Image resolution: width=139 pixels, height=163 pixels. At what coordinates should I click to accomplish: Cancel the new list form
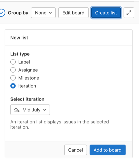(76, 150)
